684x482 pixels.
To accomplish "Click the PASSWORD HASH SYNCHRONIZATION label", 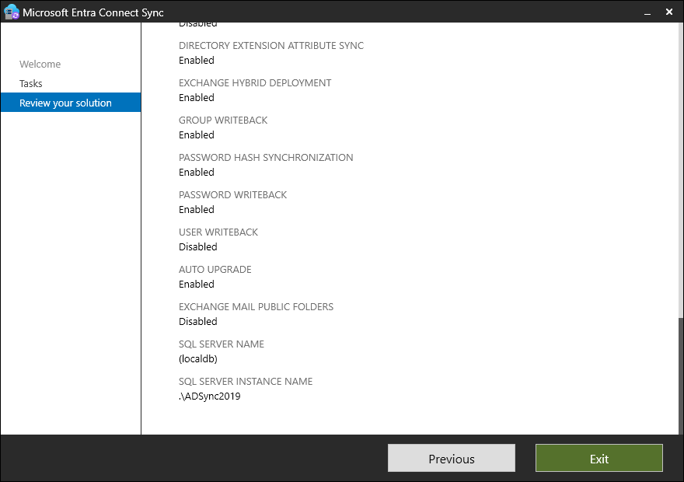I will point(266,158).
